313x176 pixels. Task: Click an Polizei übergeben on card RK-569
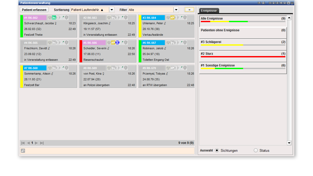click(96, 85)
